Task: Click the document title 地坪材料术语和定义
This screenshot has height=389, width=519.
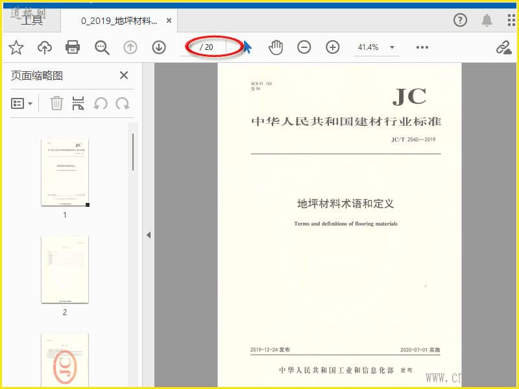Action: [x=346, y=204]
